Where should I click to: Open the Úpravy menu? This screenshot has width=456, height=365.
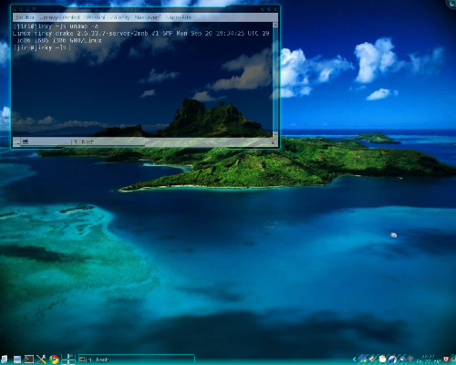[x=48, y=17]
